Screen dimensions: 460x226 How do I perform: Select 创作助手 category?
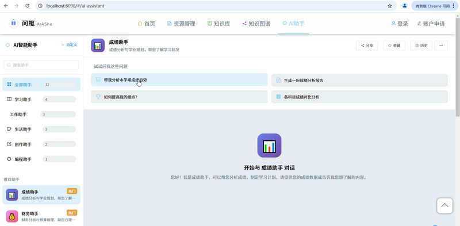point(41,144)
